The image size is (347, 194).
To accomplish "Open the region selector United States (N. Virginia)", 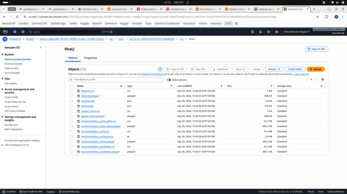I will pos(296,32).
